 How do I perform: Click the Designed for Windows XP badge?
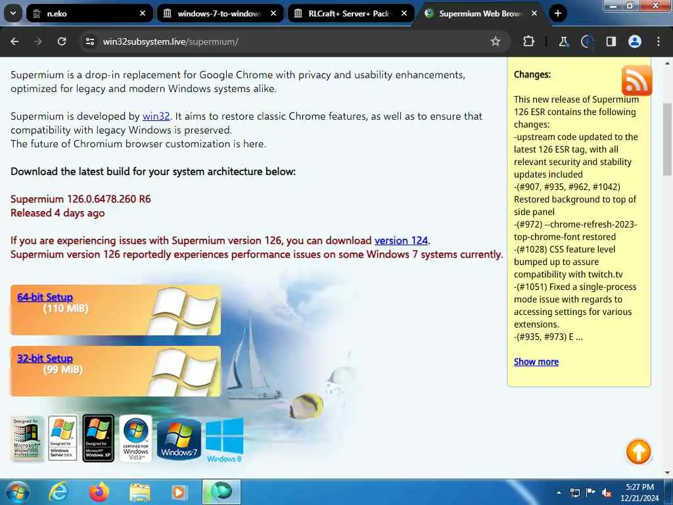pos(99,438)
